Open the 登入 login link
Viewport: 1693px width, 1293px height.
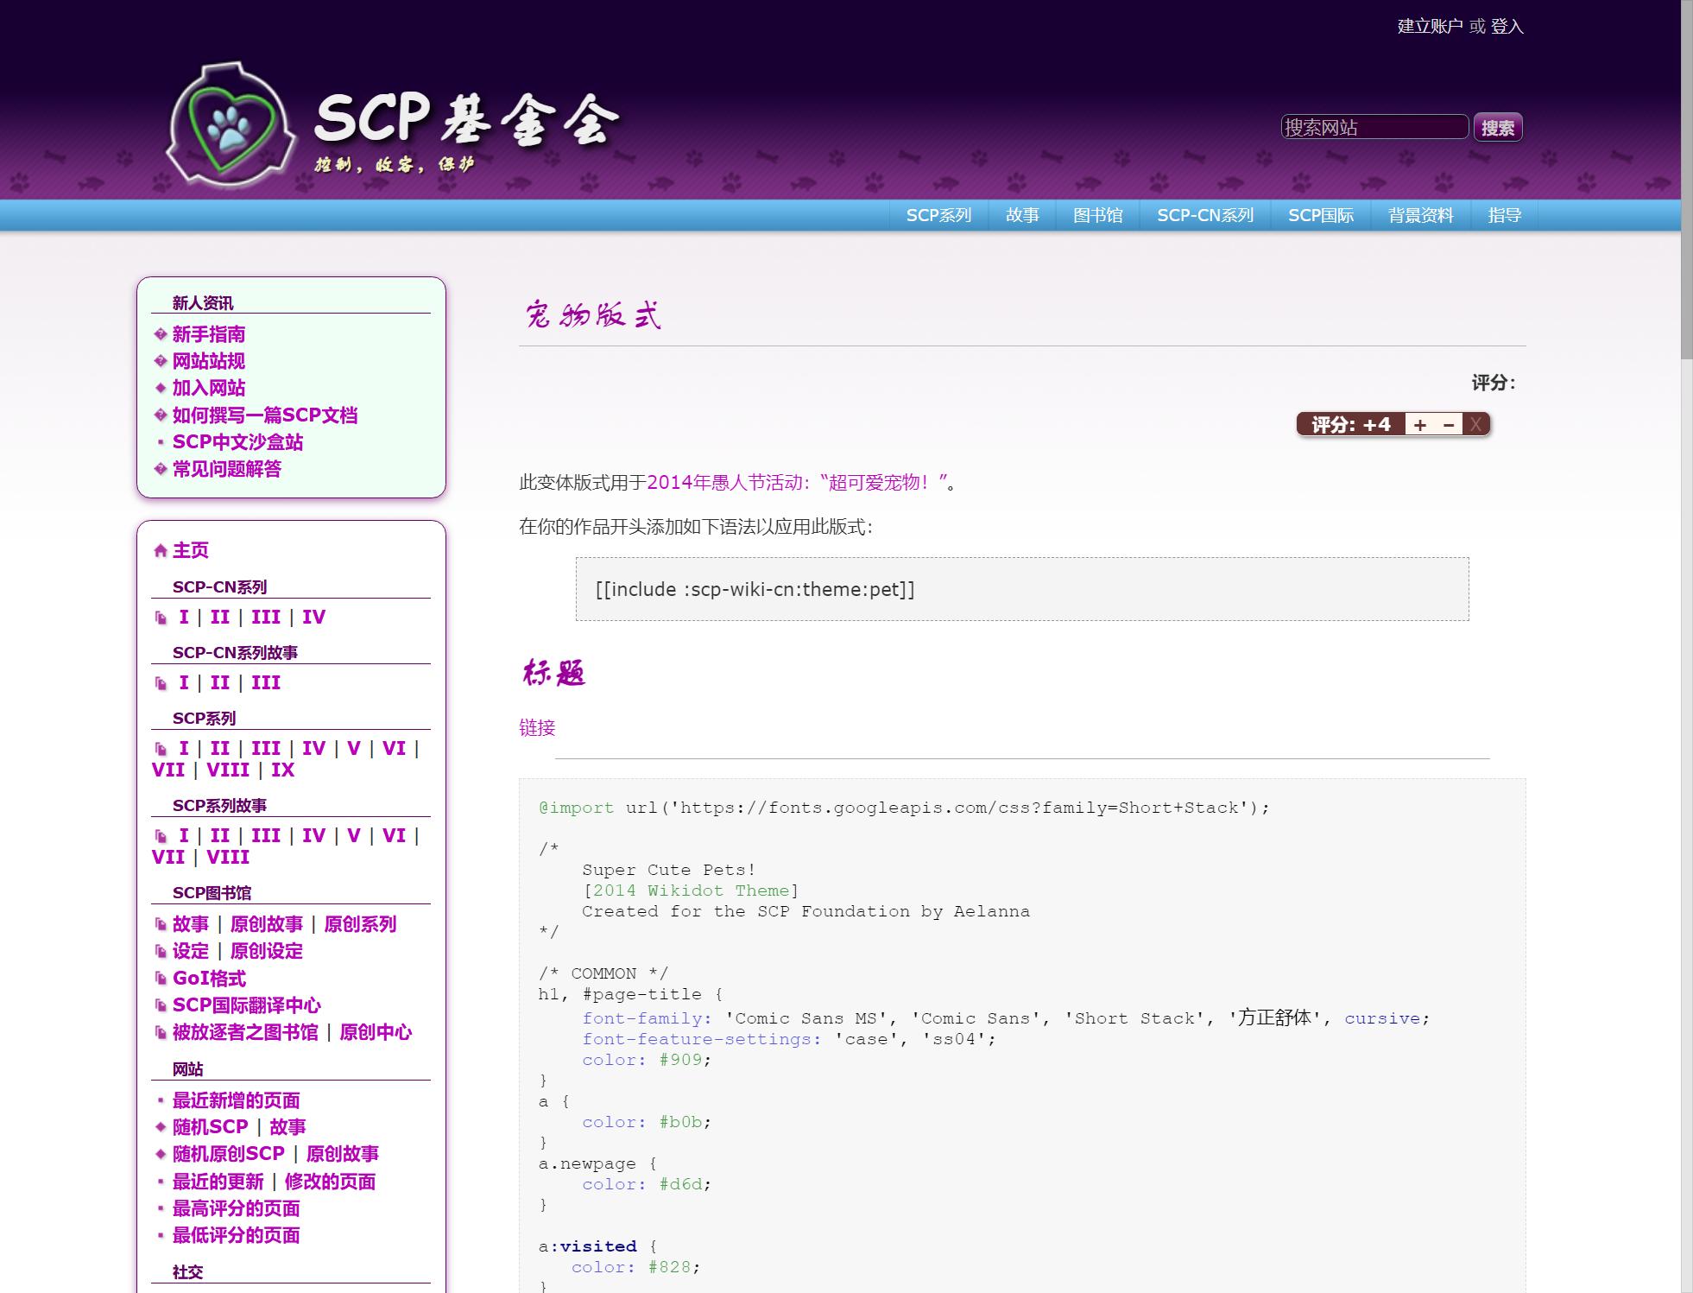point(1507,26)
